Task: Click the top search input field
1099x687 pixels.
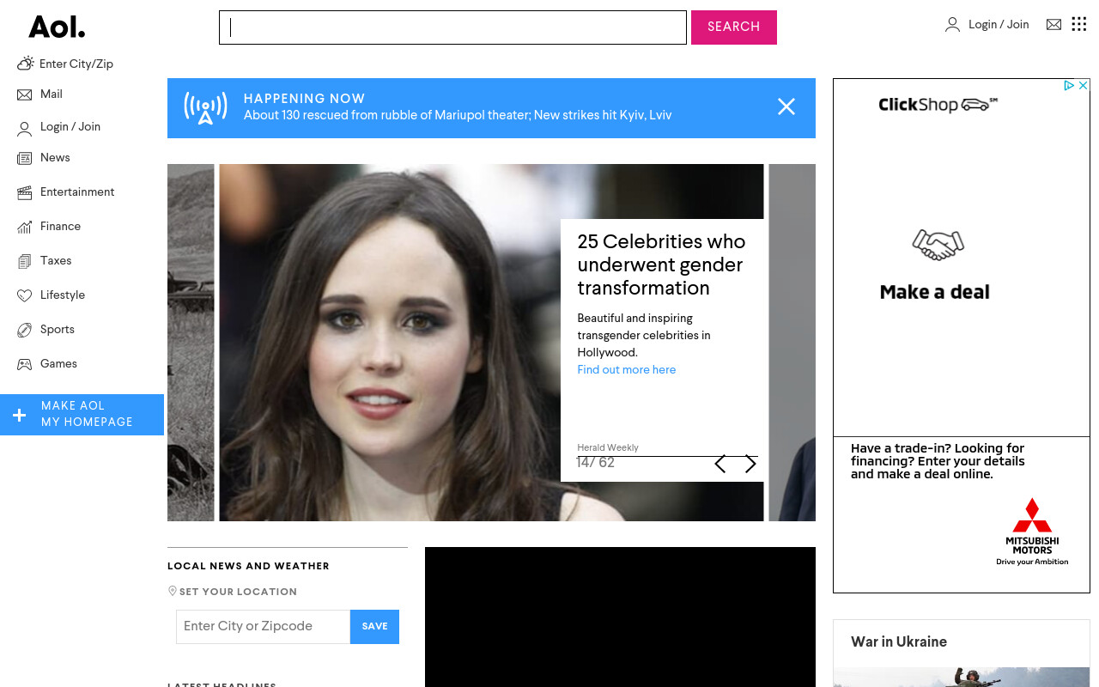Action: pos(452,27)
